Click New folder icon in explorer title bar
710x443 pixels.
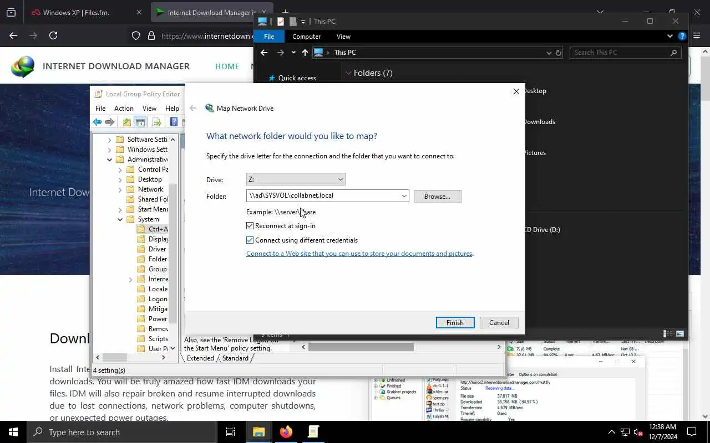click(293, 22)
